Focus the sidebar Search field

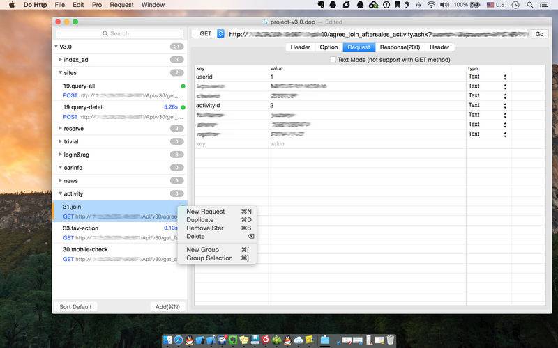click(119, 33)
